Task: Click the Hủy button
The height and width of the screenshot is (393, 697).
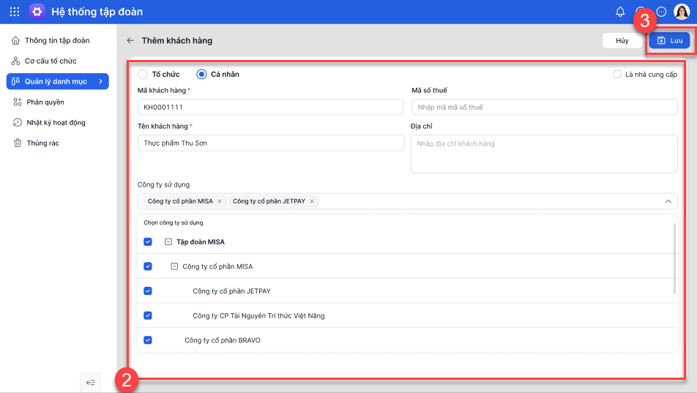Action: point(622,40)
